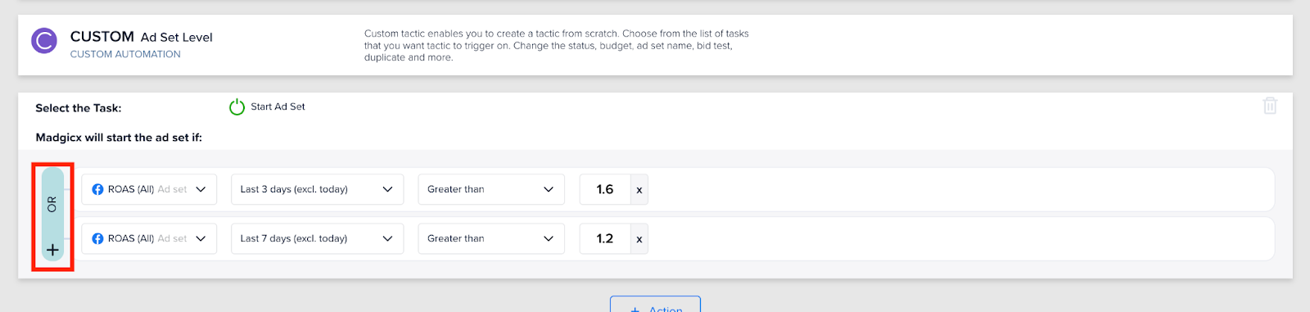Remove the 1.2 value with its x
The width and height of the screenshot is (1310, 312).
[x=639, y=238]
